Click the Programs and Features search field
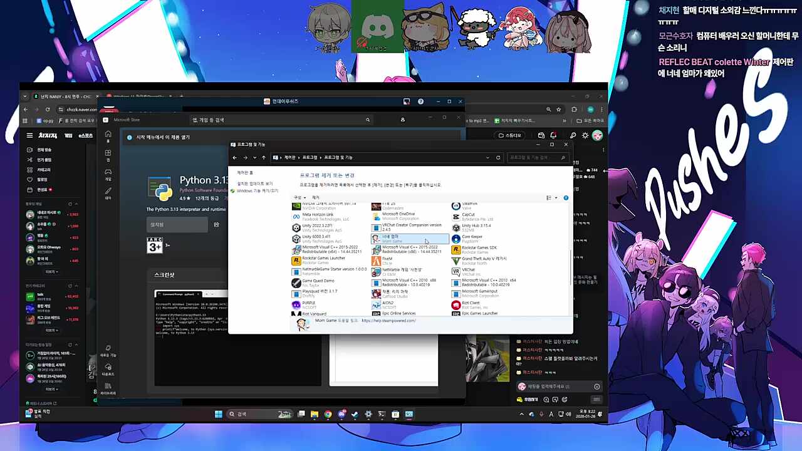The width and height of the screenshot is (802, 451). pyautogui.click(x=536, y=158)
